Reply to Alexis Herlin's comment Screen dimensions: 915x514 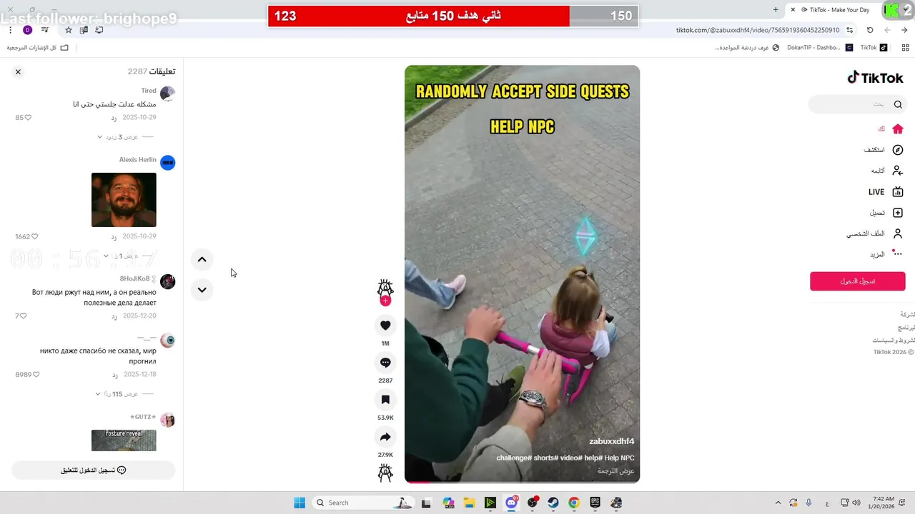tap(114, 236)
